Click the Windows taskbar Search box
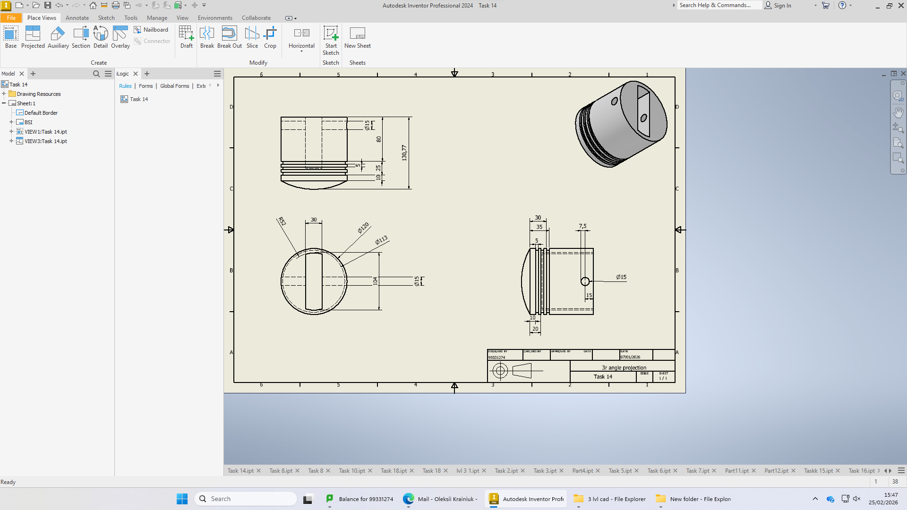Viewport: 907px width, 510px height. pos(245,499)
